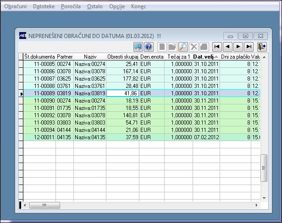Click the Št.dokumenta column header
Image resolution: width=282 pixels, height=223 pixels.
click(x=39, y=57)
